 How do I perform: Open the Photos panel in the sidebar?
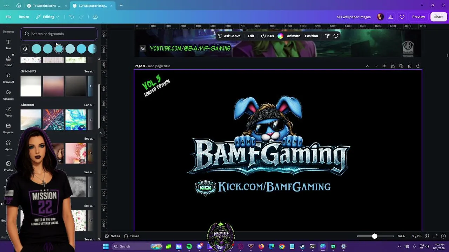coord(8,166)
